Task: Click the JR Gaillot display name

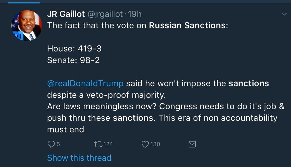Action: pyautogui.click(x=66, y=14)
